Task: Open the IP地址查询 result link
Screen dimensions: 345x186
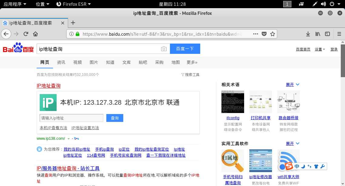Action: coord(49,86)
